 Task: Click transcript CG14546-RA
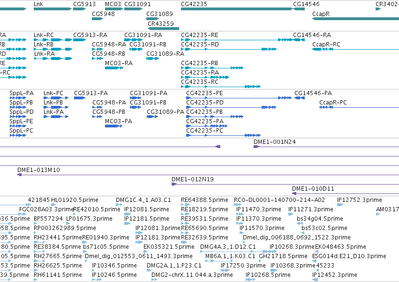coord(312,35)
